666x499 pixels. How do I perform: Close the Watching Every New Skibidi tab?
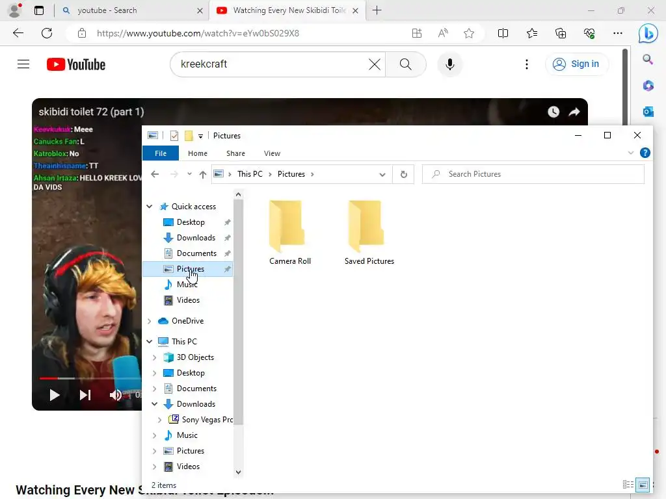pyautogui.click(x=356, y=10)
